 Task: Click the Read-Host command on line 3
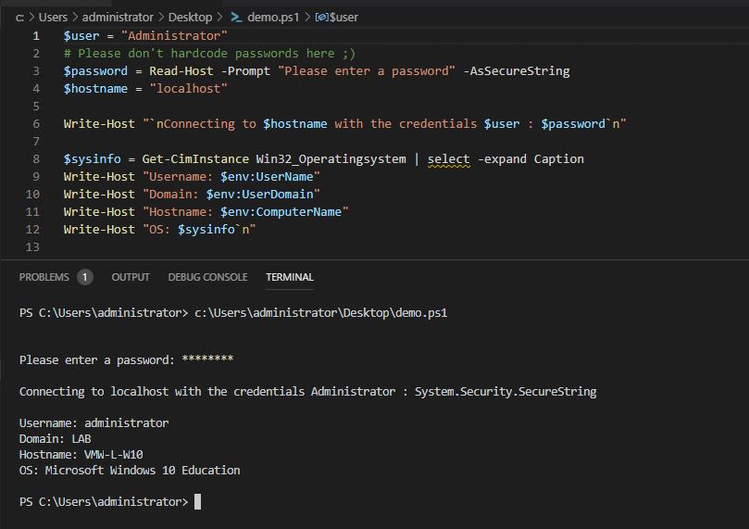(181, 71)
